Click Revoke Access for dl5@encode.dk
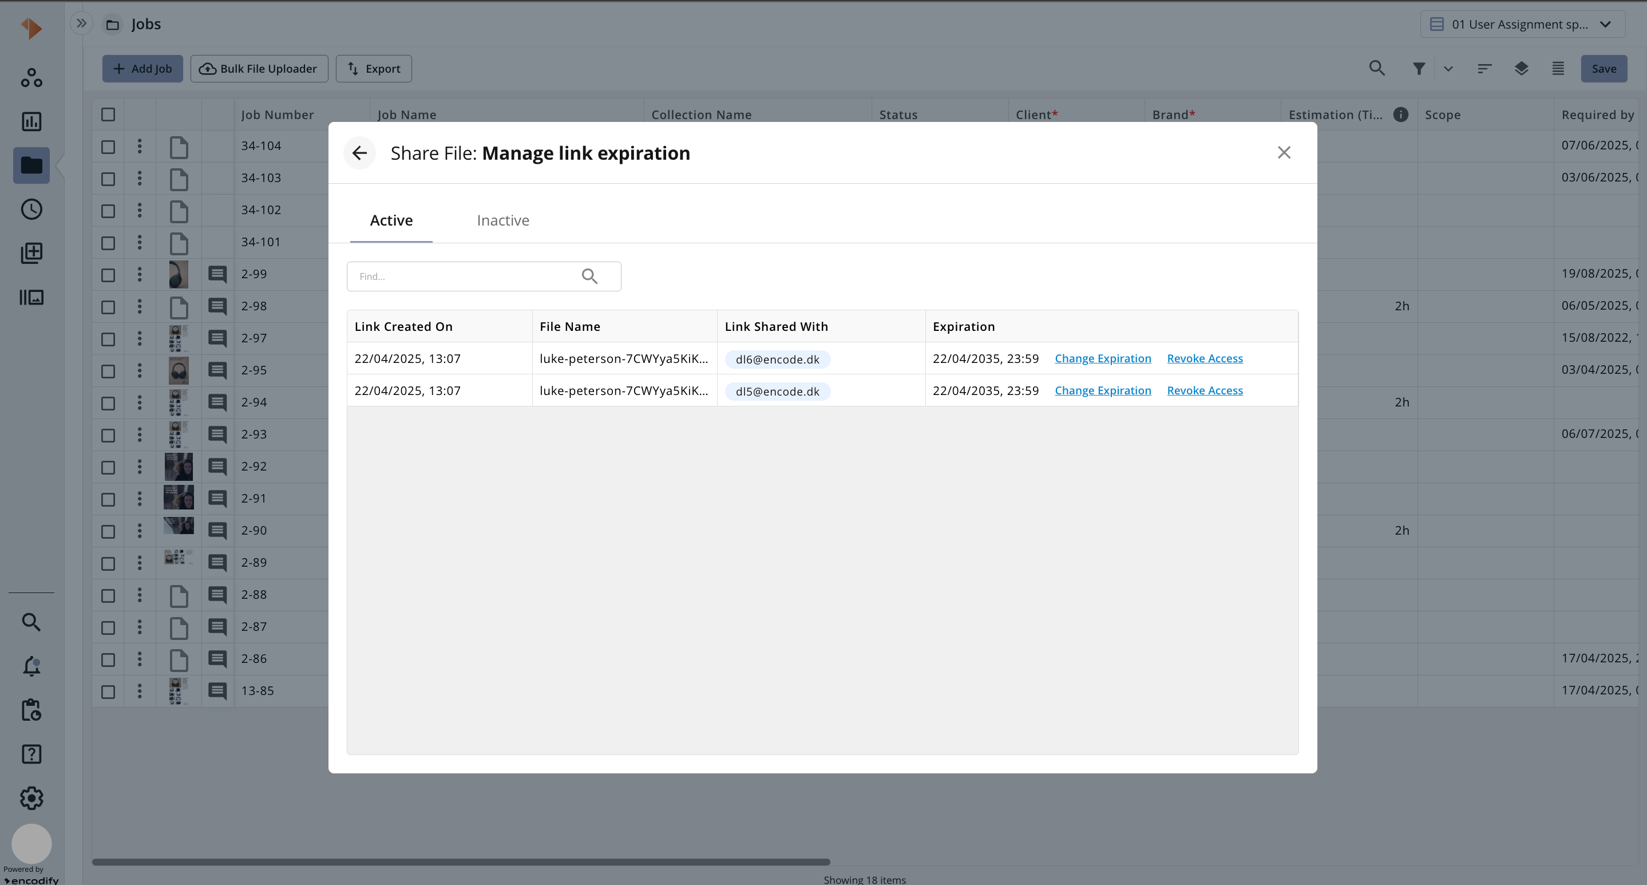Image resolution: width=1647 pixels, height=885 pixels. click(x=1205, y=390)
